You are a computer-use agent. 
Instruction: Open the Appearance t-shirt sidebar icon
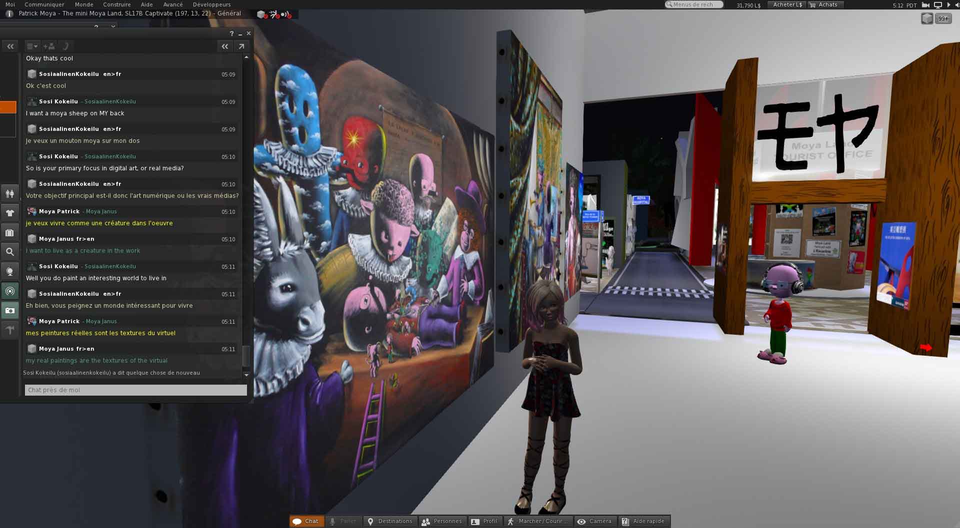coord(9,213)
